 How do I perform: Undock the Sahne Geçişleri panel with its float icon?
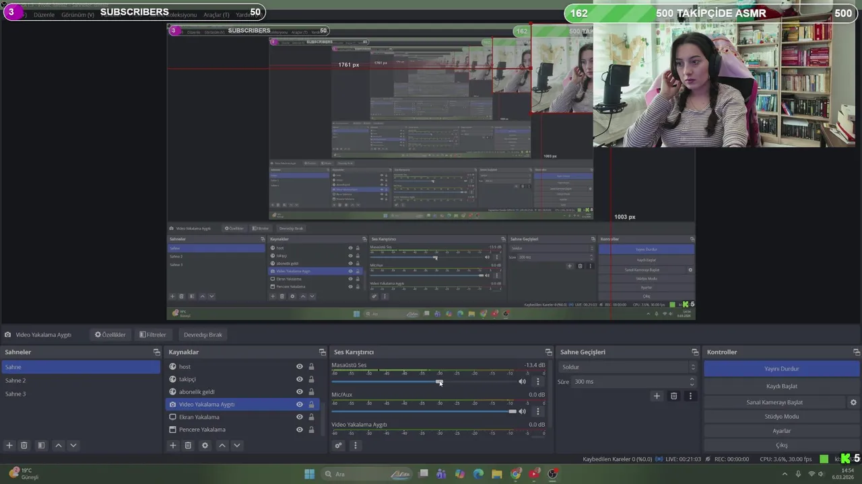pyautogui.click(x=695, y=352)
